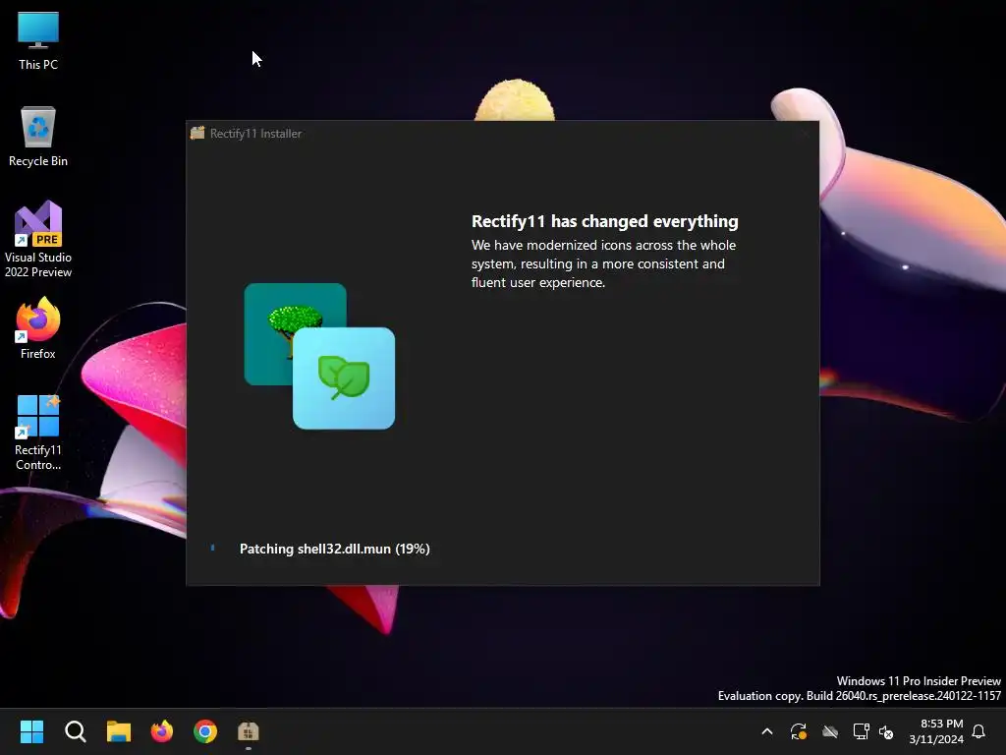Click the modern leaf icon illustration
Screen dimensions: 1006x755
tap(344, 378)
